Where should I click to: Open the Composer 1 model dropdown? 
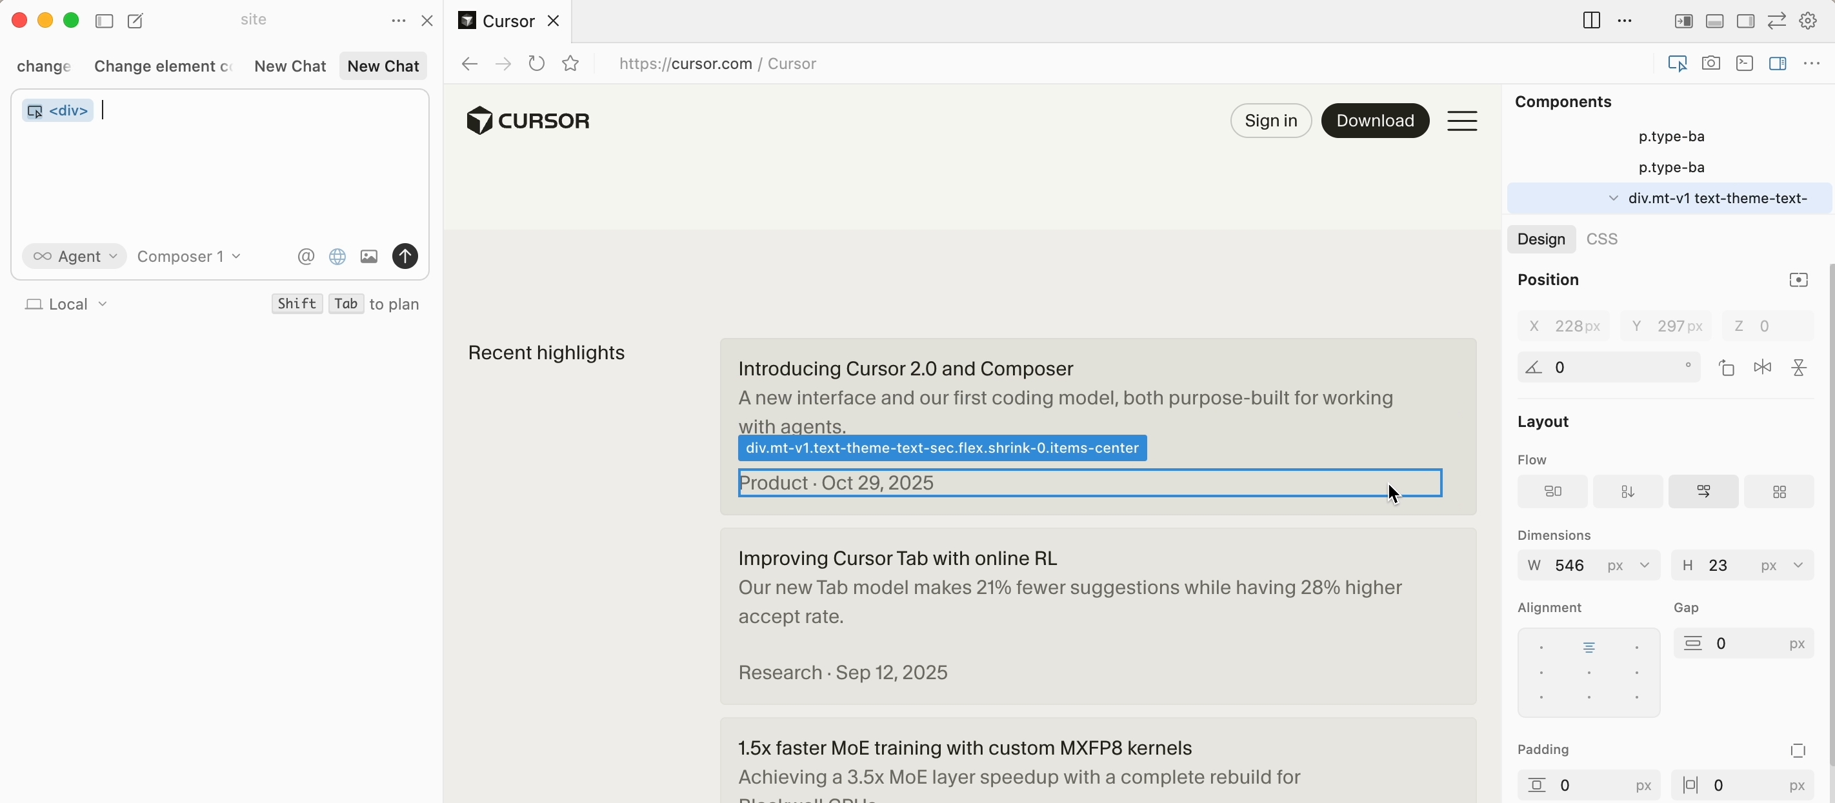[x=189, y=256]
